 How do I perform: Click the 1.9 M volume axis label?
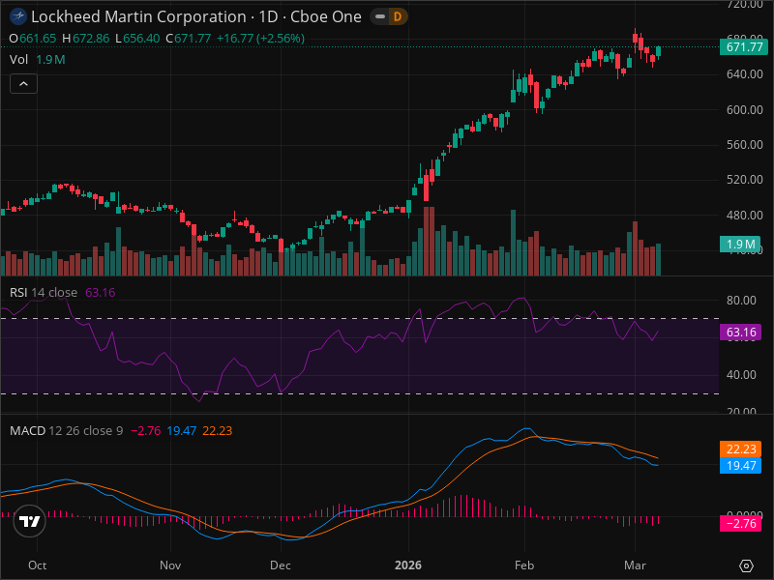pyautogui.click(x=739, y=245)
